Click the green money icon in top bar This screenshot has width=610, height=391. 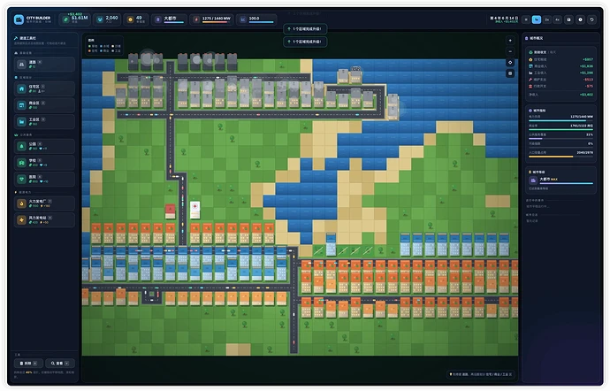point(65,19)
